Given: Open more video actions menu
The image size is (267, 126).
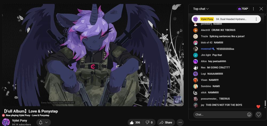Looking at the screenshot, I should 180,123.
